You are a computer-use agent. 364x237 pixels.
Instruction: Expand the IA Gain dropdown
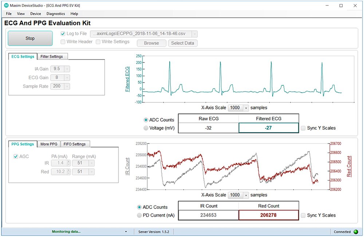click(x=67, y=69)
